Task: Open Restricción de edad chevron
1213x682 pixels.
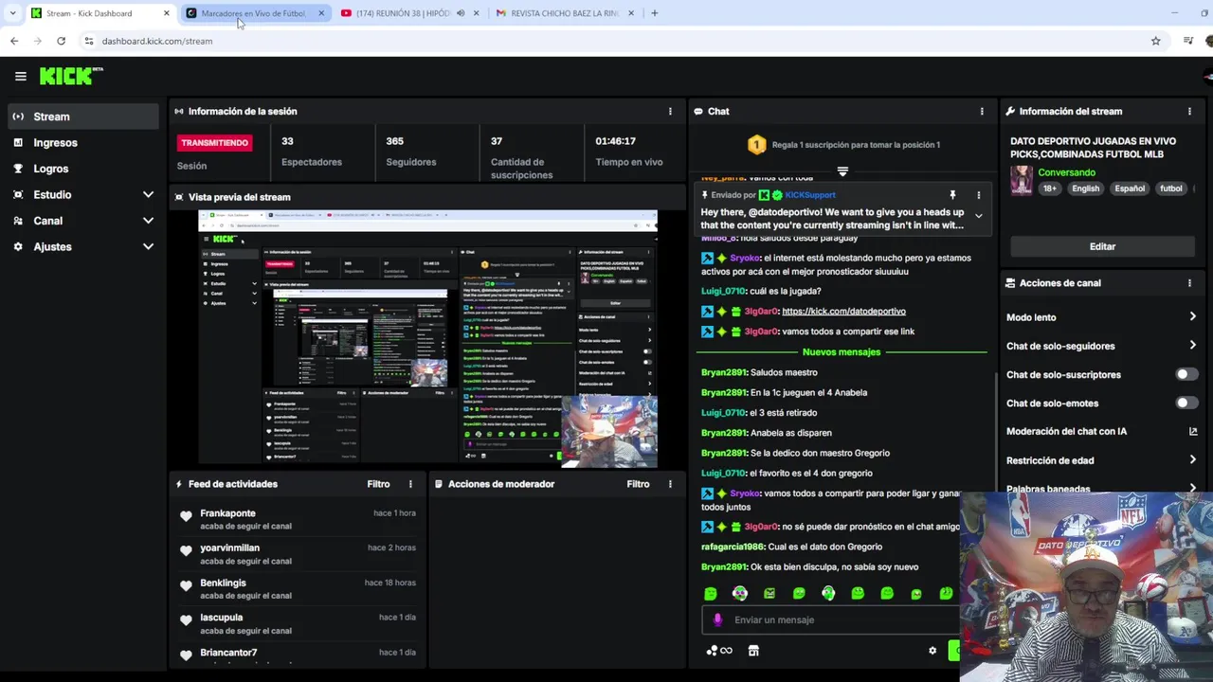Action: [1192, 460]
